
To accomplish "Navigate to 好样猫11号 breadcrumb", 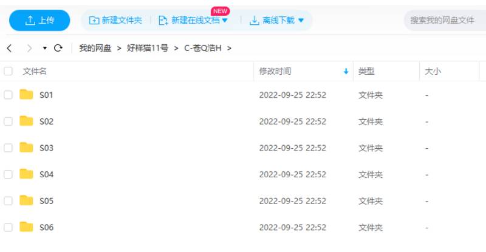I will click(148, 48).
